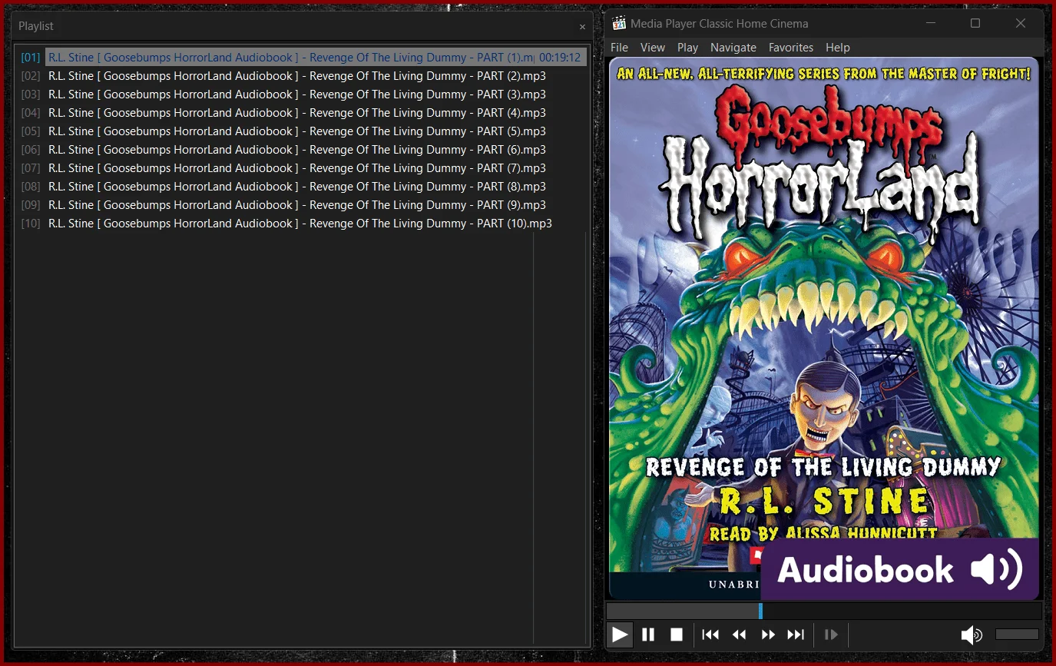1056x666 pixels.
Task: Skip to next track icon
Action: (x=796, y=635)
